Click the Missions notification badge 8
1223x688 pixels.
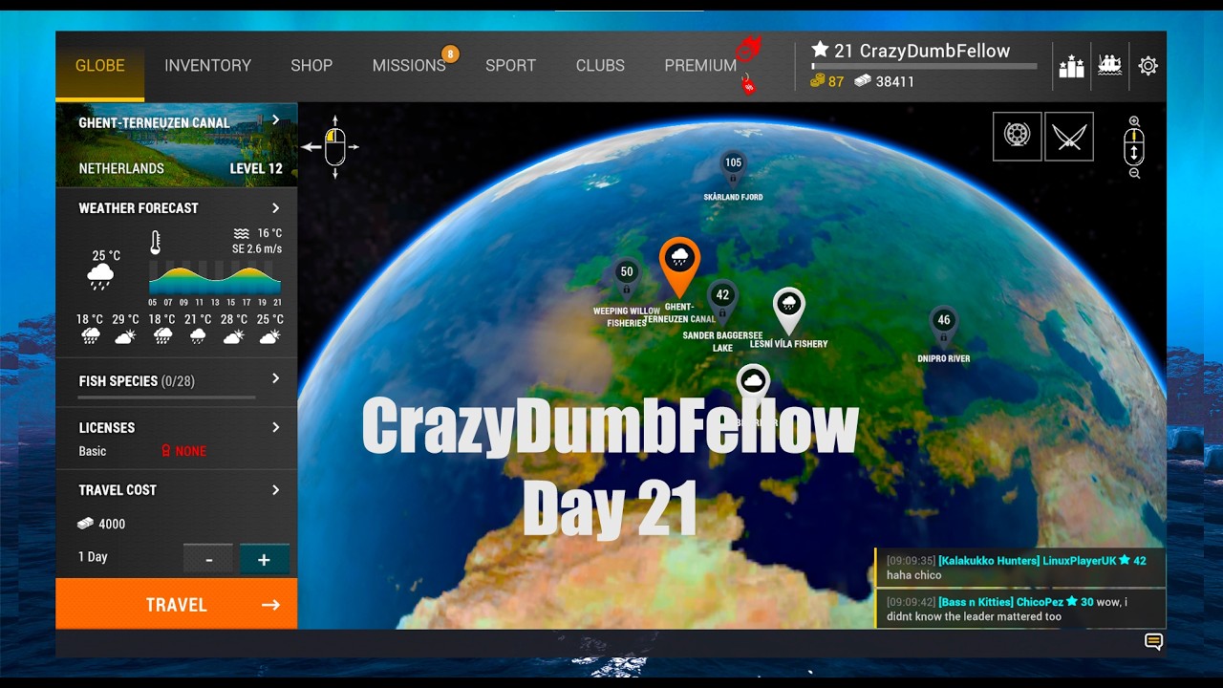pos(450,54)
